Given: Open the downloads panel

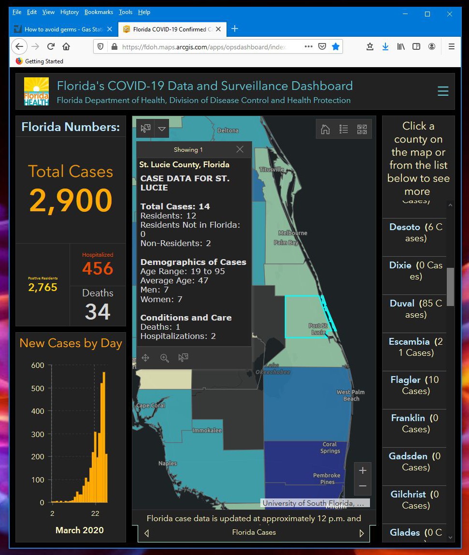Looking at the screenshot, I should [385, 46].
